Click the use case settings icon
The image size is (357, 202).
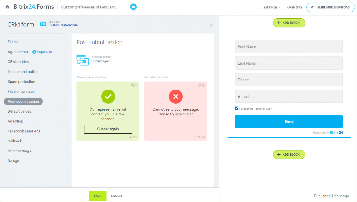(43, 24)
